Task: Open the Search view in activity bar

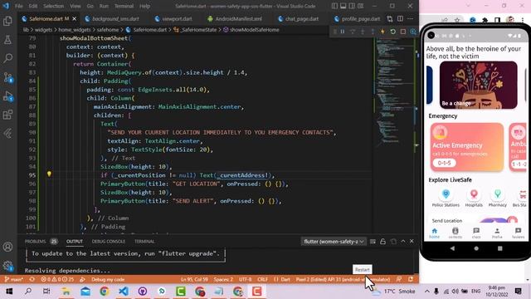Action: click(x=7, y=58)
